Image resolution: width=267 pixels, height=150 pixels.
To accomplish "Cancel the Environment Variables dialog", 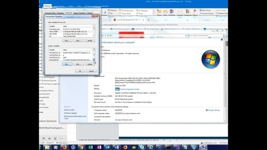I will point(91,71).
